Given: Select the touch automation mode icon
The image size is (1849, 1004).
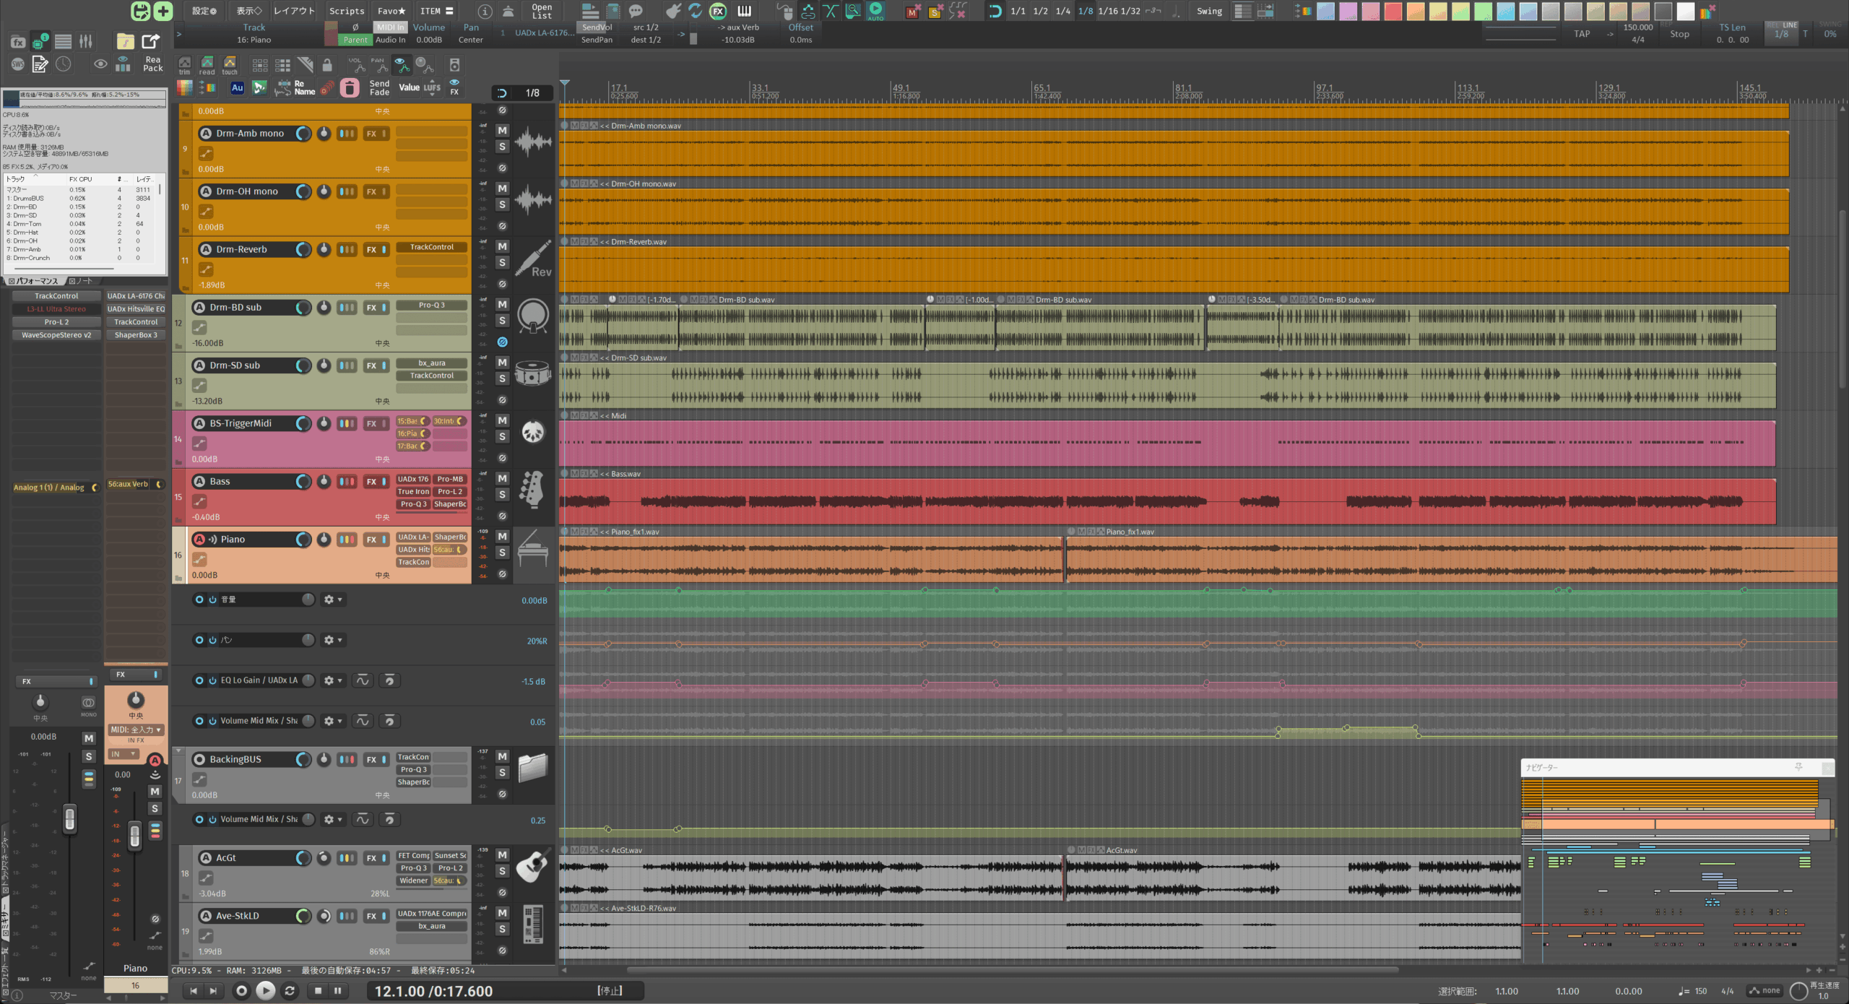Looking at the screenshot, I should tap(230, 65).
